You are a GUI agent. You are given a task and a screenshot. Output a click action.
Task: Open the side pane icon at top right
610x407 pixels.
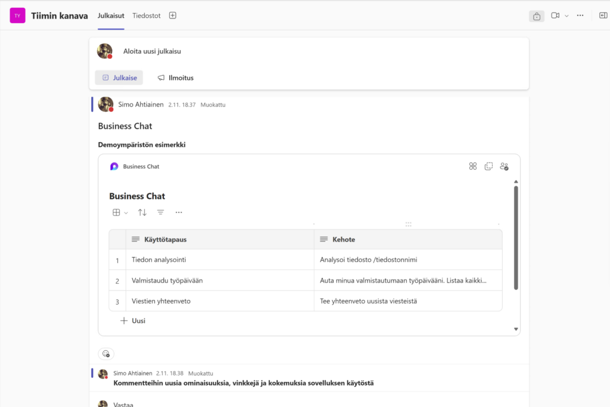tap(603, 15)
